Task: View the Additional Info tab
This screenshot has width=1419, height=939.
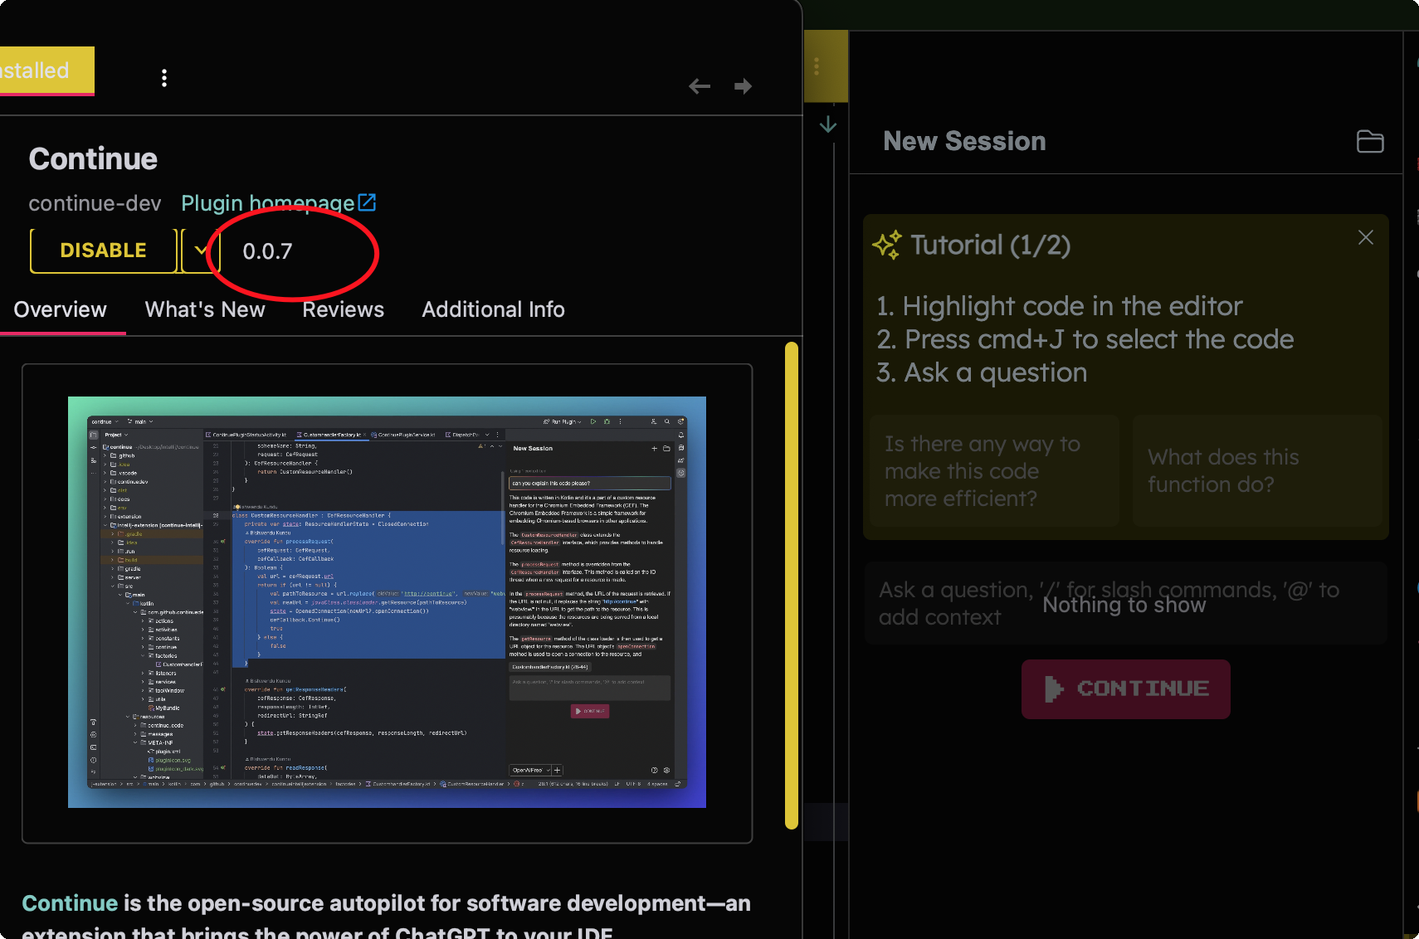Action: [493, 309]
